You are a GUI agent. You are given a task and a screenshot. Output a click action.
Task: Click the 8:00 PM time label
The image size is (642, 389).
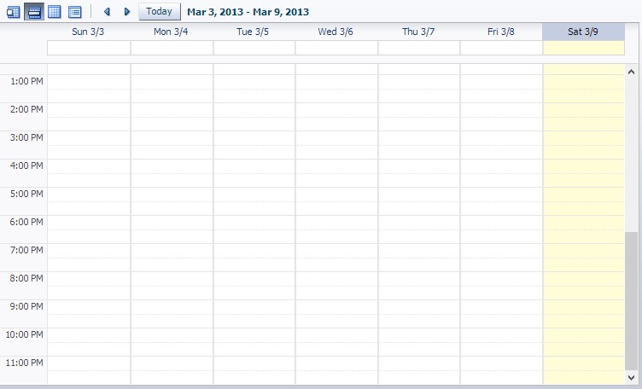tap(26, 279)
